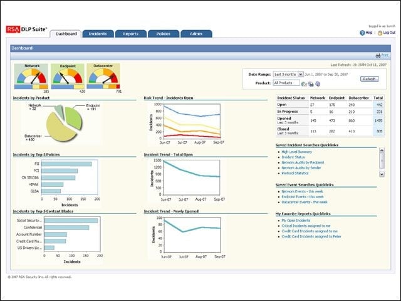Screen dimensions: 401x301
Task: Click the Print printer icon
Action: (378, 56)
